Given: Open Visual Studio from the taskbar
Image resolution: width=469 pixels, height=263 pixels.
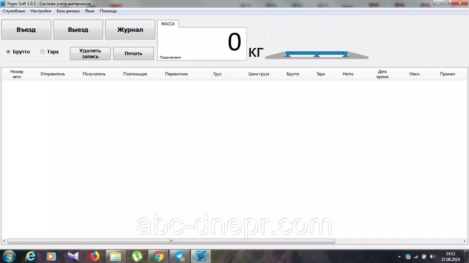Looking at the screenshot, I should coord(73,256).
